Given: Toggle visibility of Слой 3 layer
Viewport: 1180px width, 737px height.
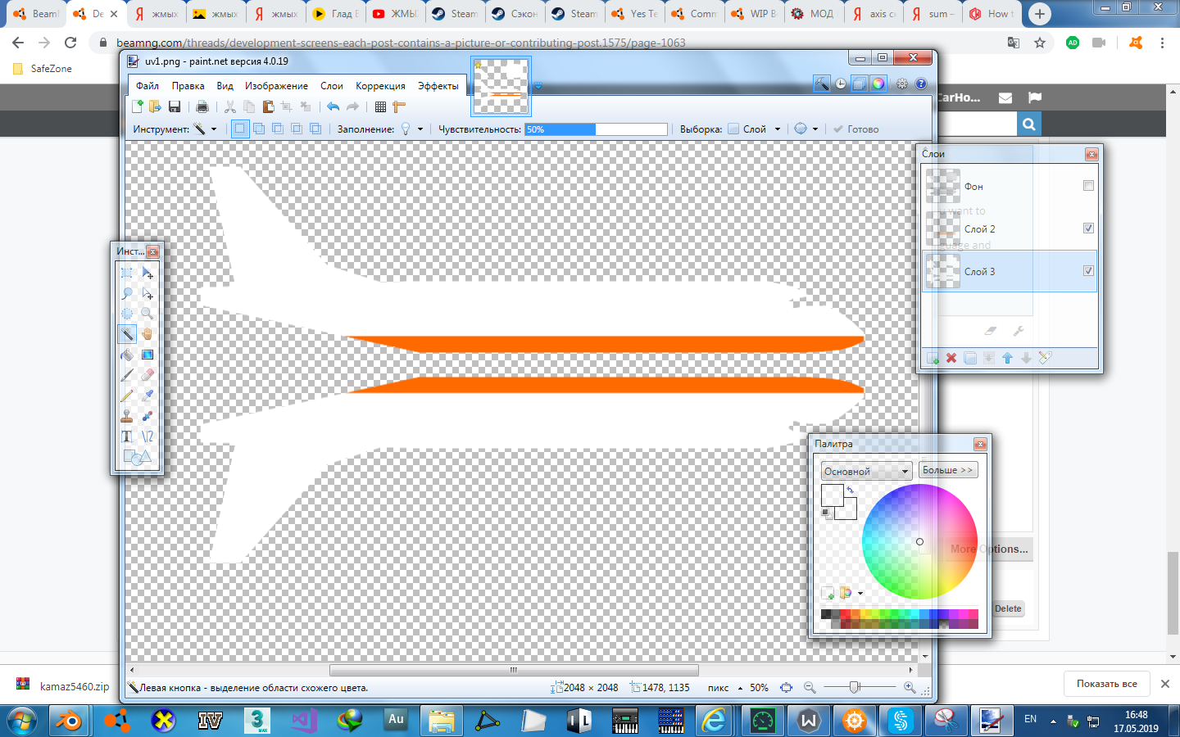Looking at the screenshot, I should (1088, 271).
